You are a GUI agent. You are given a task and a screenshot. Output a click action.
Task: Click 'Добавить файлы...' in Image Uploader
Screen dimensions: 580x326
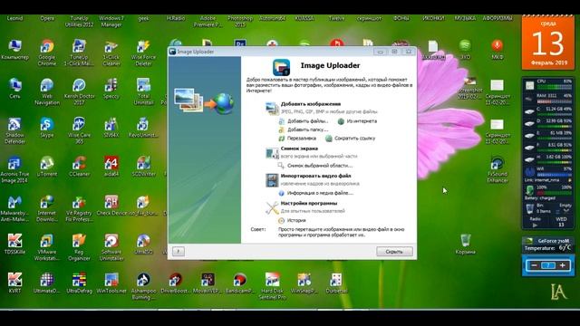pos(307,121)
